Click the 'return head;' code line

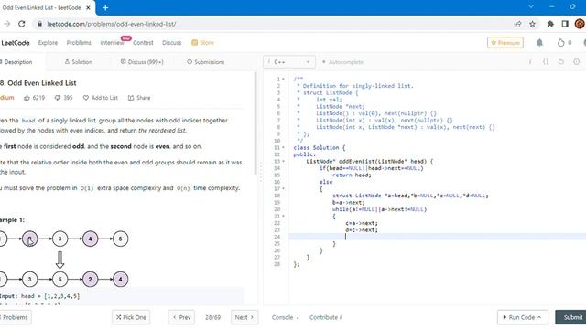click(x=352, y=175)
